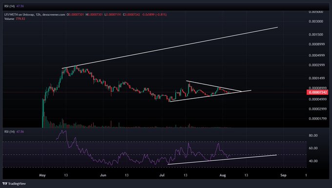Select the LFI/WETH on Uniswap chart title

pyautogui.click(x=35, y=15)
